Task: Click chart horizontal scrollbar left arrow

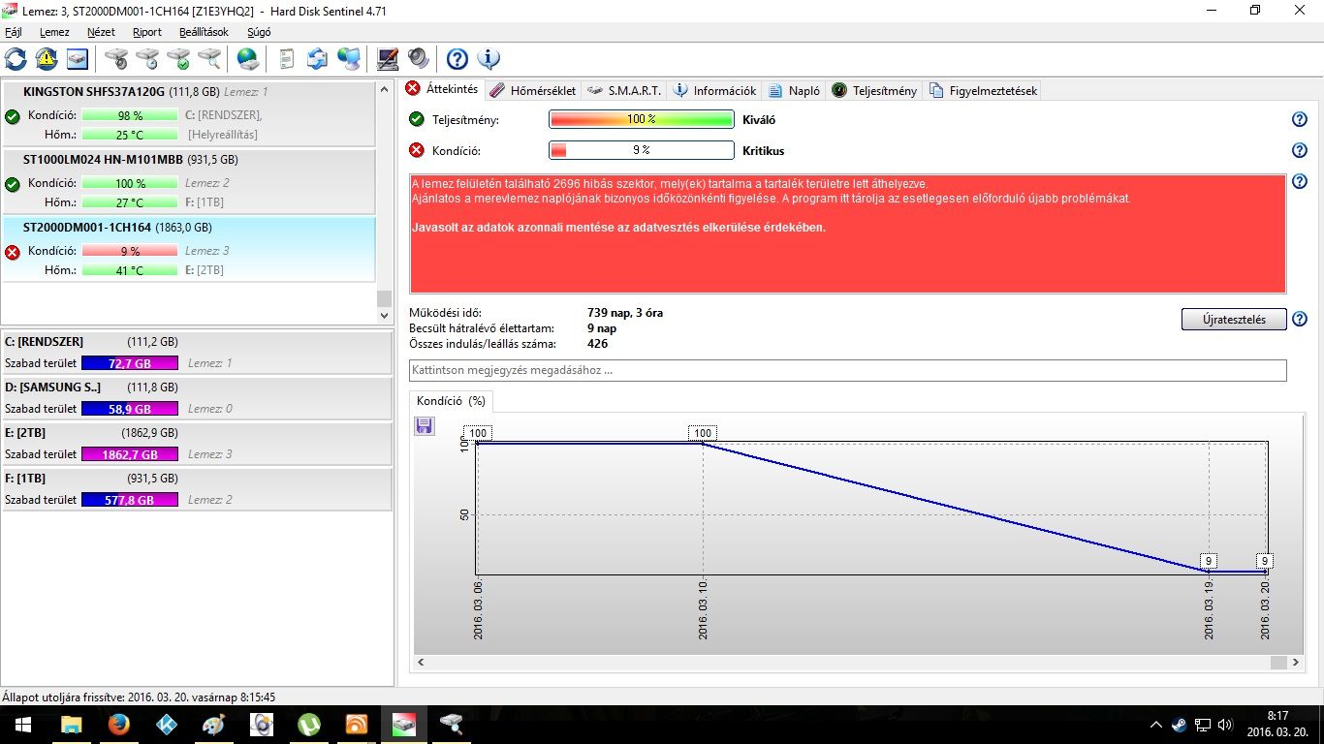Action: [422, 663]
